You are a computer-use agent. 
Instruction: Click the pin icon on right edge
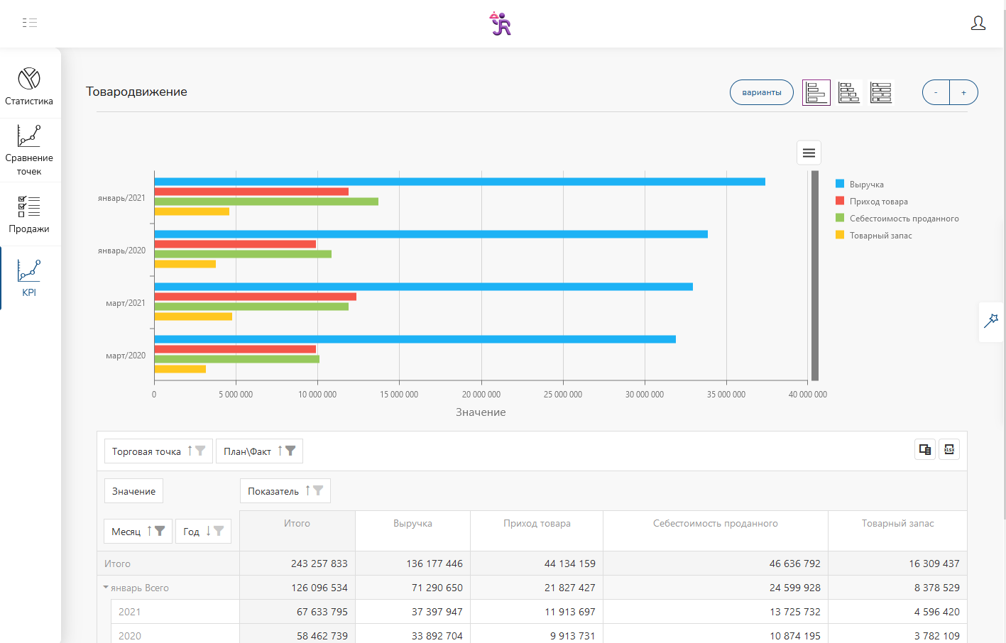[991, 321]
